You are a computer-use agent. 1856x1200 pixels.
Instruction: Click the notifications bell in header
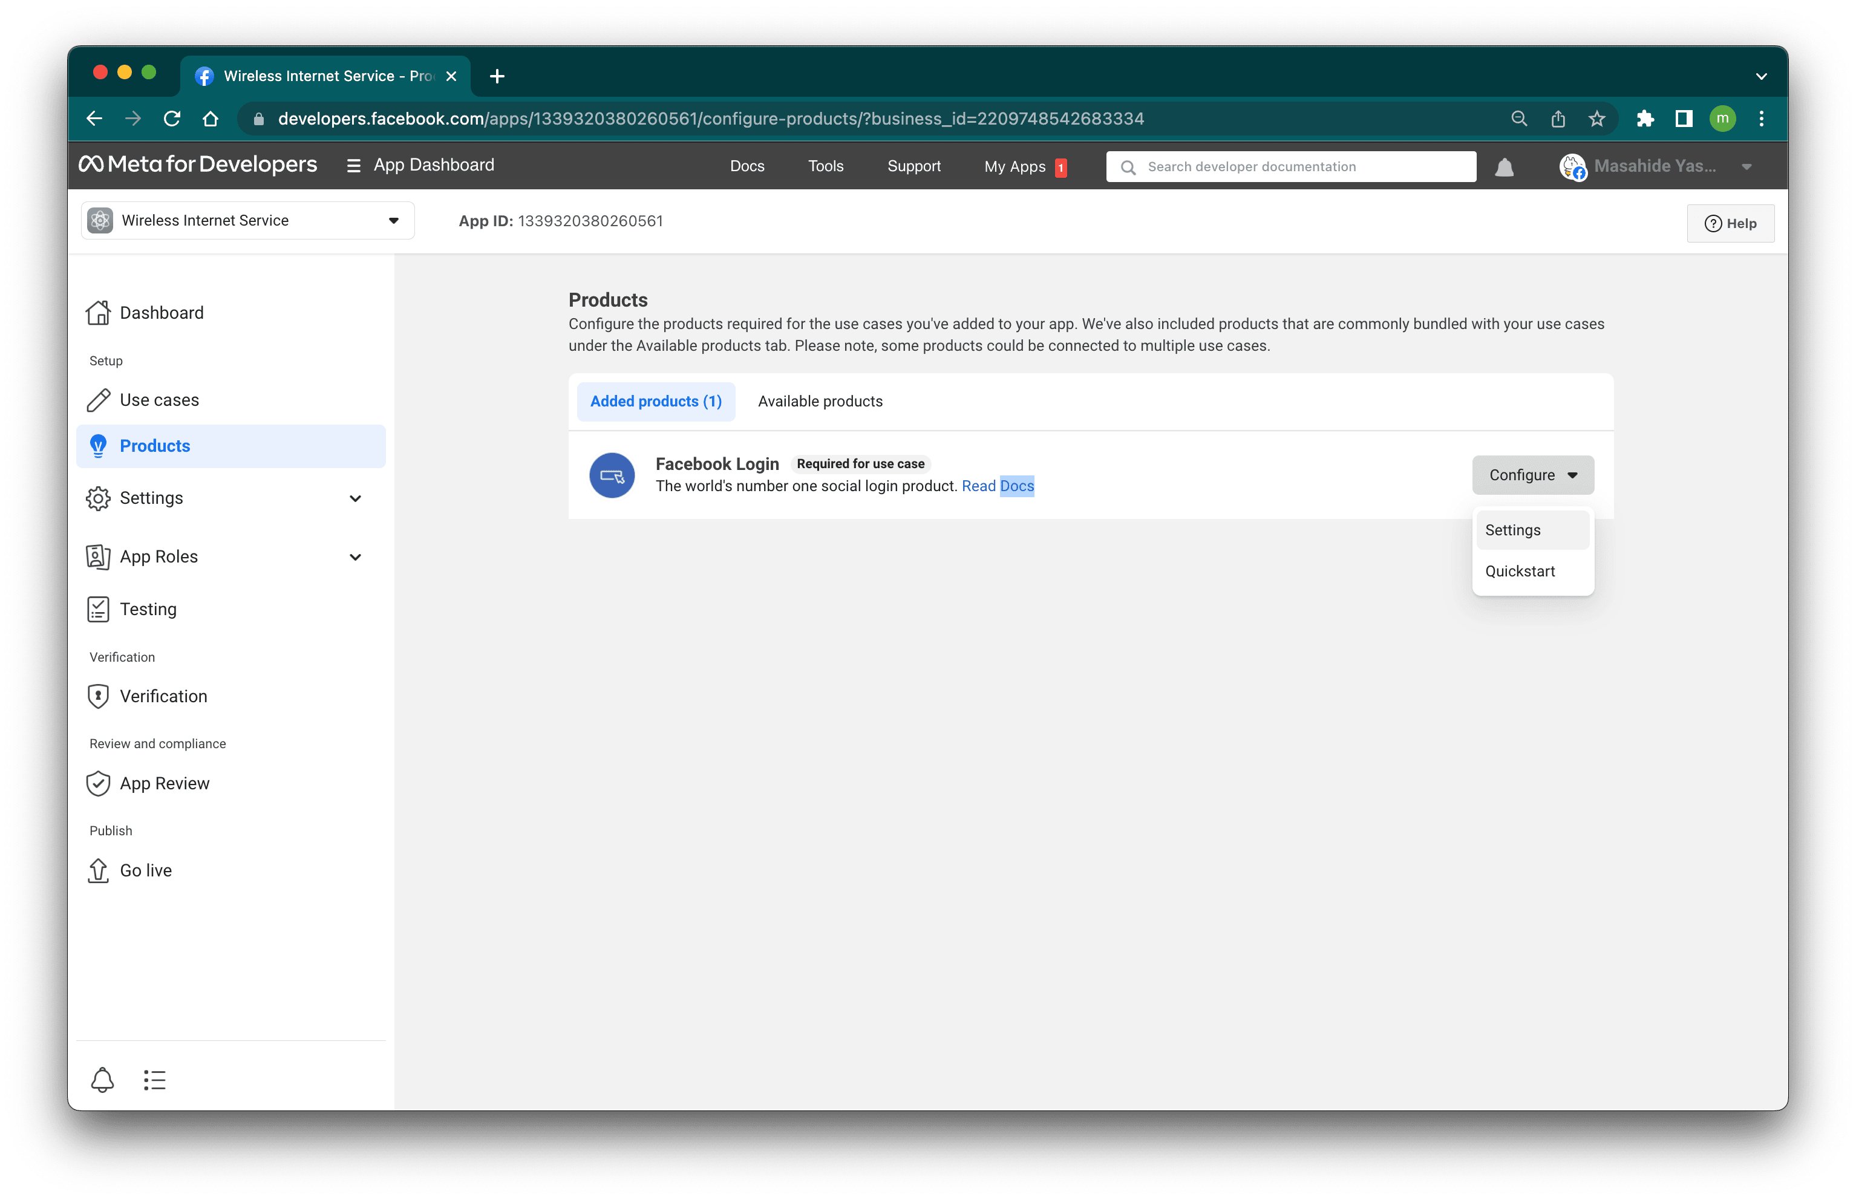pyautogui.click(x=1504, y=167)
